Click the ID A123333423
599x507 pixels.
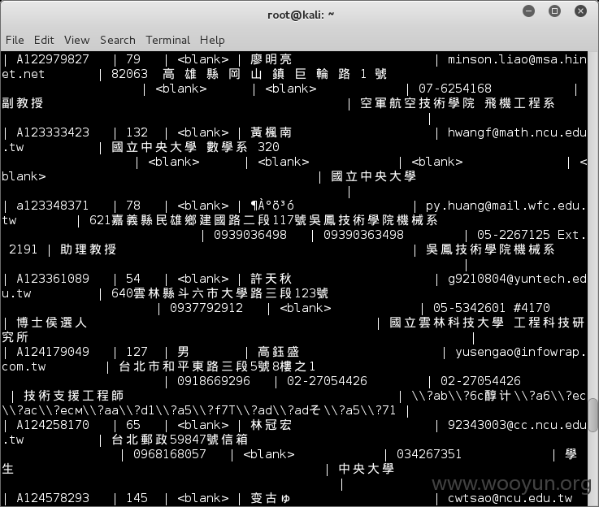(53, 132)
